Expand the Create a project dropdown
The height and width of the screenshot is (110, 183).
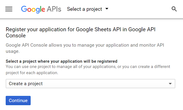pyautogui.click(x=90, y=84)
